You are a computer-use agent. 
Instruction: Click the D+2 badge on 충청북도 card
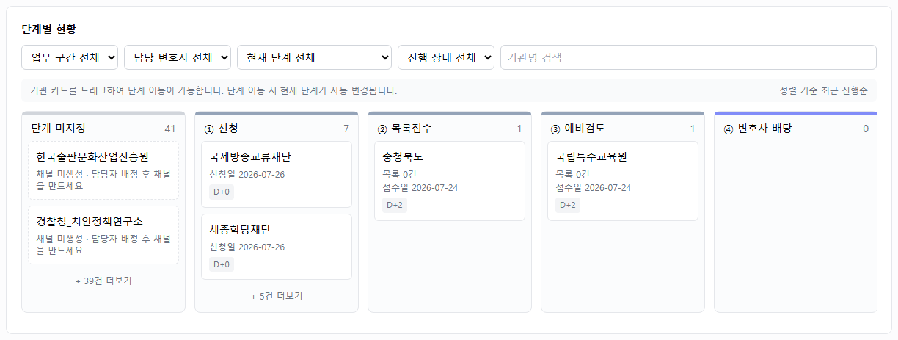[395, 205]
